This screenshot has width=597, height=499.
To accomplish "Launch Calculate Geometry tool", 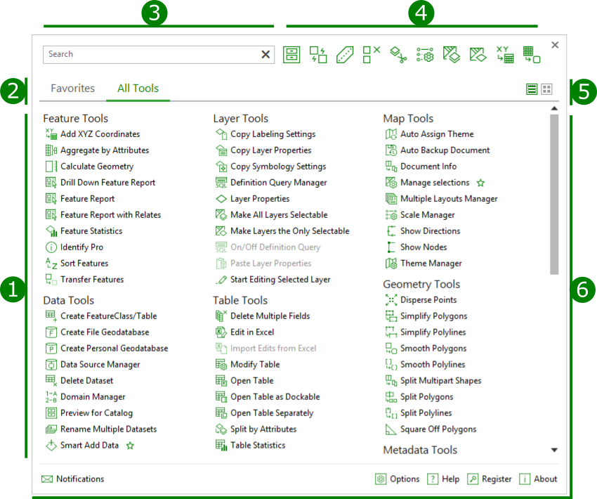I will pyautogui.click(x=89, y=167).
